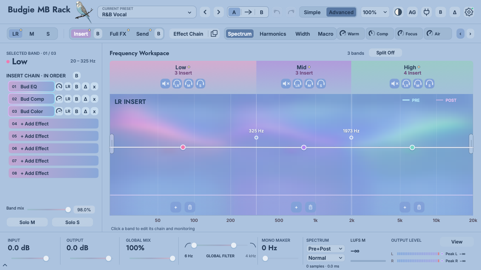The height and width of the screenshot is (270, 481).
Task: Open the settings gear
Action: pyautogui.click(x=469, y=12)
